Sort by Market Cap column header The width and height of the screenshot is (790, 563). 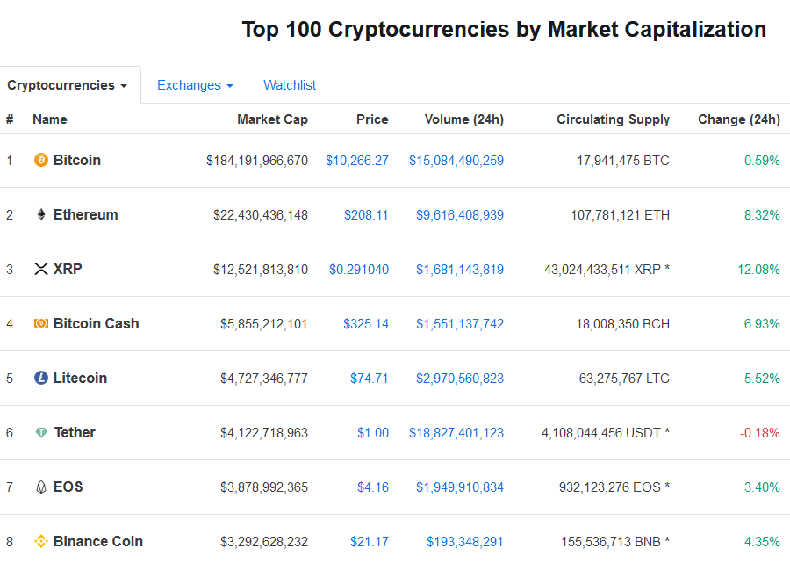(273, 119)
